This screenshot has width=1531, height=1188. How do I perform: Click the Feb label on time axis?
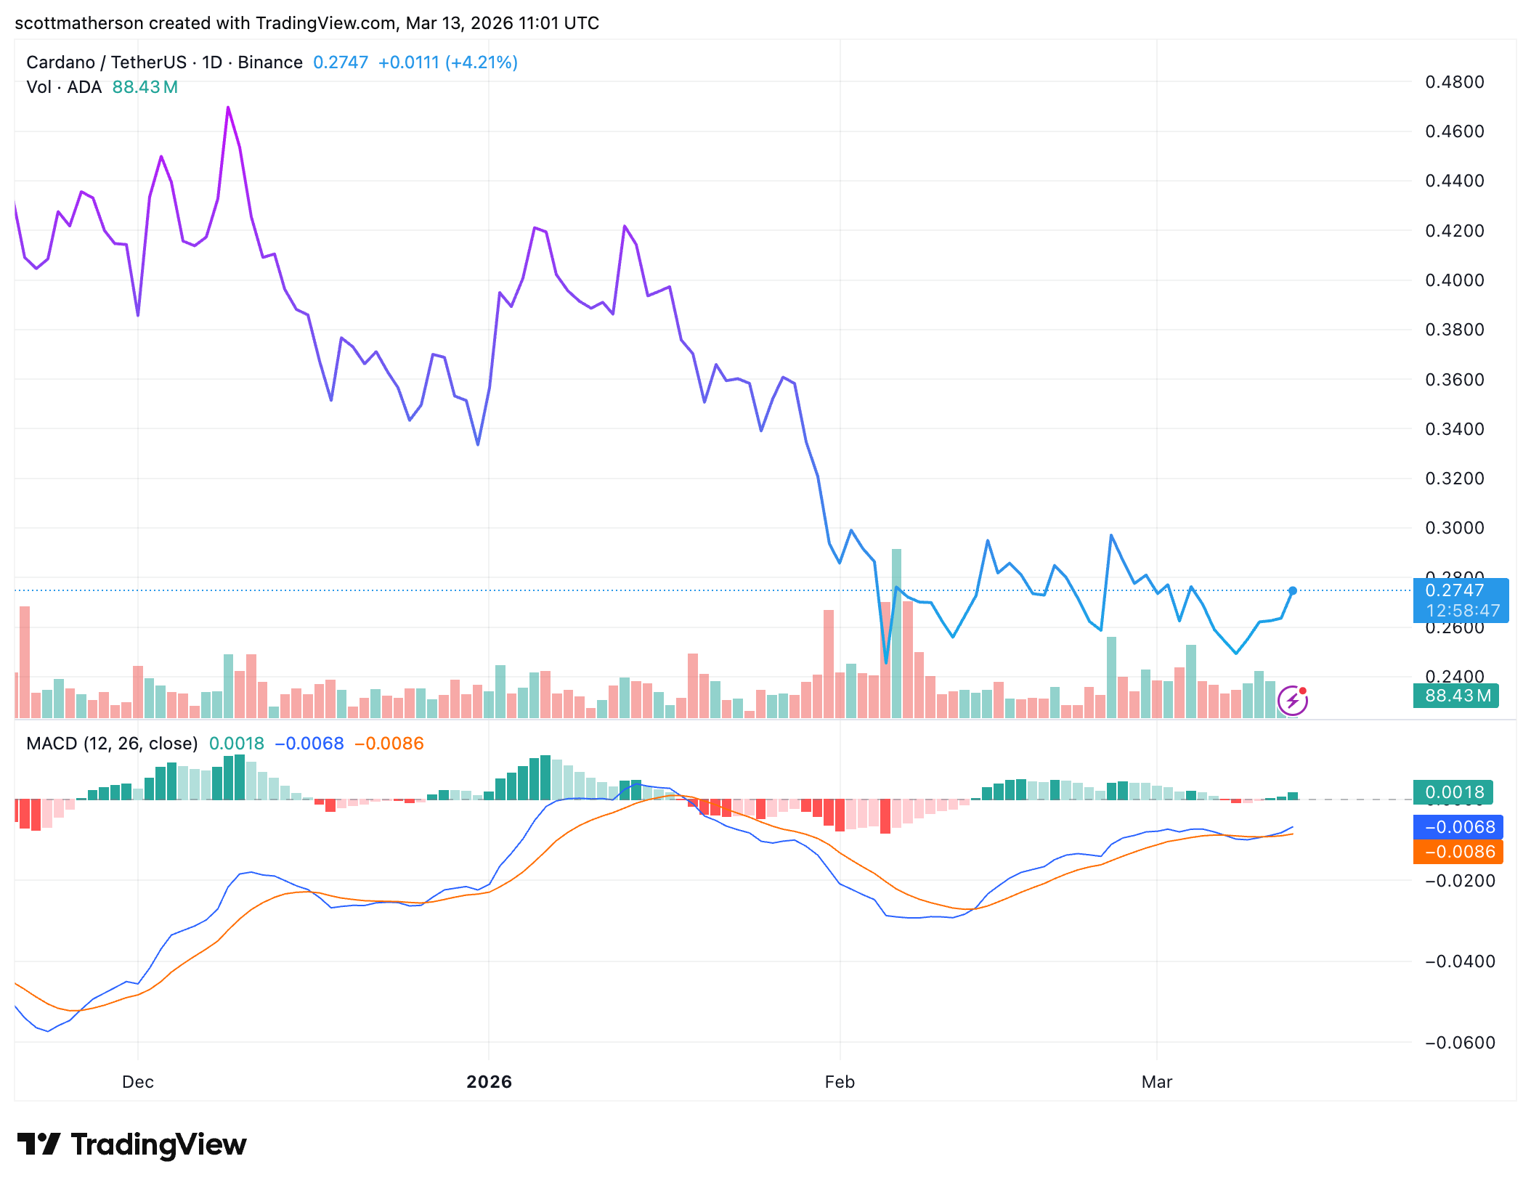[840, 1082]
